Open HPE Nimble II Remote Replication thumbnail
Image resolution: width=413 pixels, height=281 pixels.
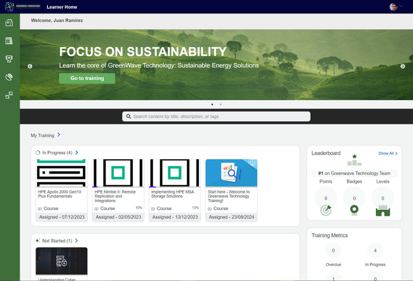118,173
